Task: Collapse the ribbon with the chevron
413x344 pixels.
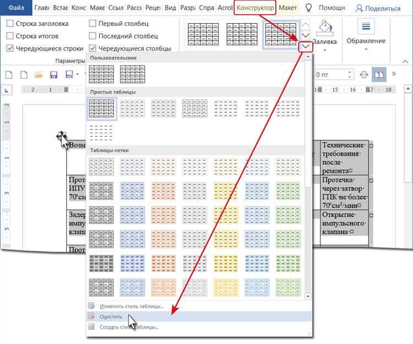Action: pos(405,62)
